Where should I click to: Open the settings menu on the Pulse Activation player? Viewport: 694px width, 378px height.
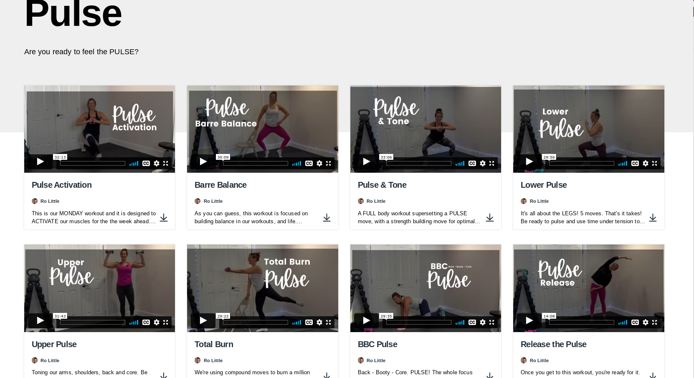click(x=156, y=163)
